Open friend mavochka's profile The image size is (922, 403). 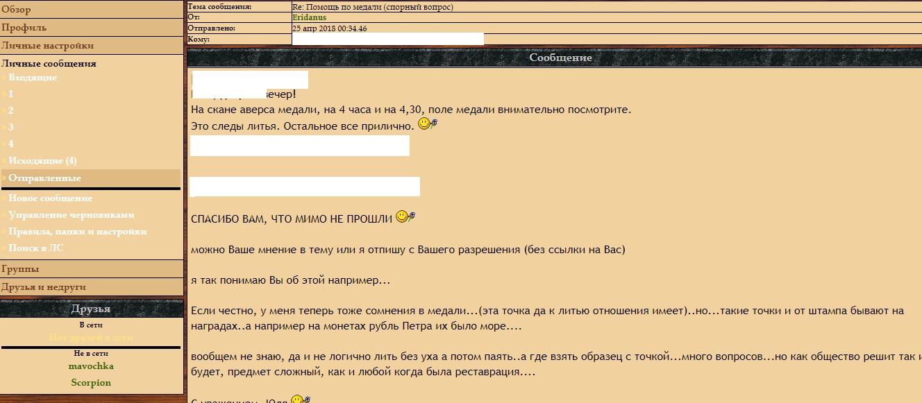point(91,366)
